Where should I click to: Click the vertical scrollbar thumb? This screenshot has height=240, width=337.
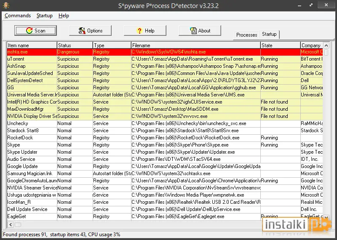326,53
